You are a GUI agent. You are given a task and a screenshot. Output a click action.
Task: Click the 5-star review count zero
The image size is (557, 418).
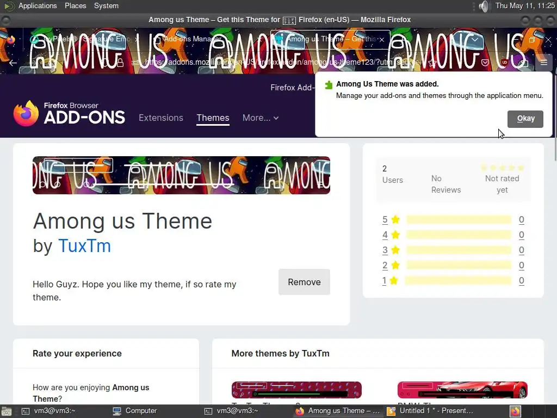tap(521, 220)
